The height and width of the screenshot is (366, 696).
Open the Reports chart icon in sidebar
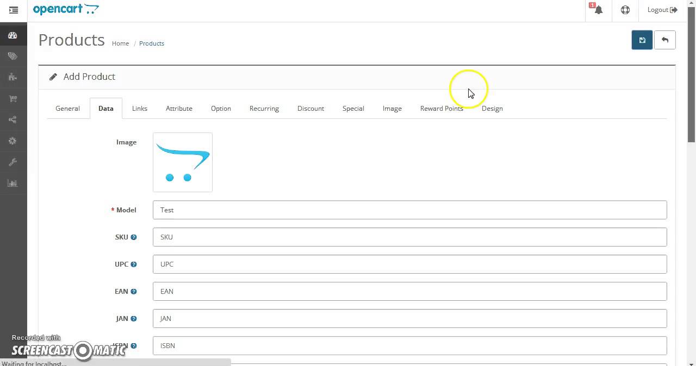coord(13,183)
